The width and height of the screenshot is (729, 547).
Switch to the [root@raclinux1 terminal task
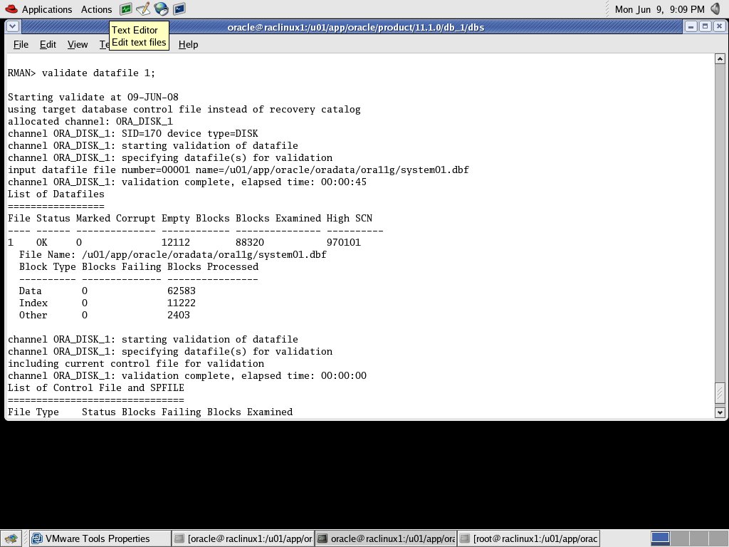click(529, 538)
